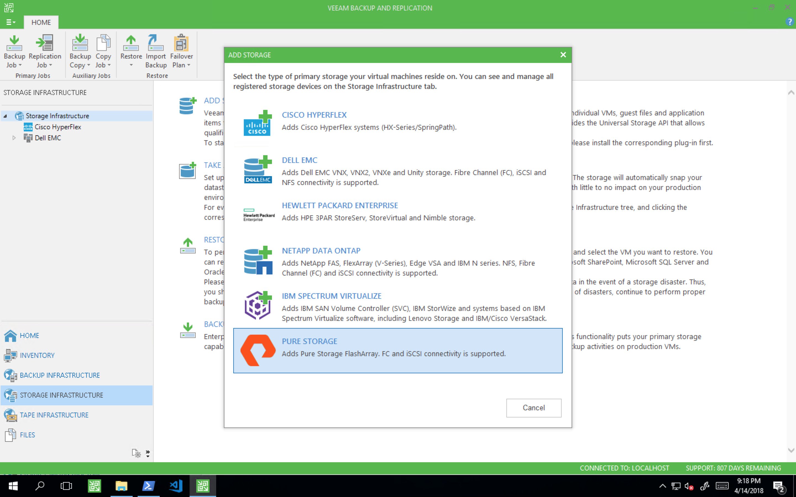Click the Add Storage icon in background pane
796x497 pixels.
point(188,105)
